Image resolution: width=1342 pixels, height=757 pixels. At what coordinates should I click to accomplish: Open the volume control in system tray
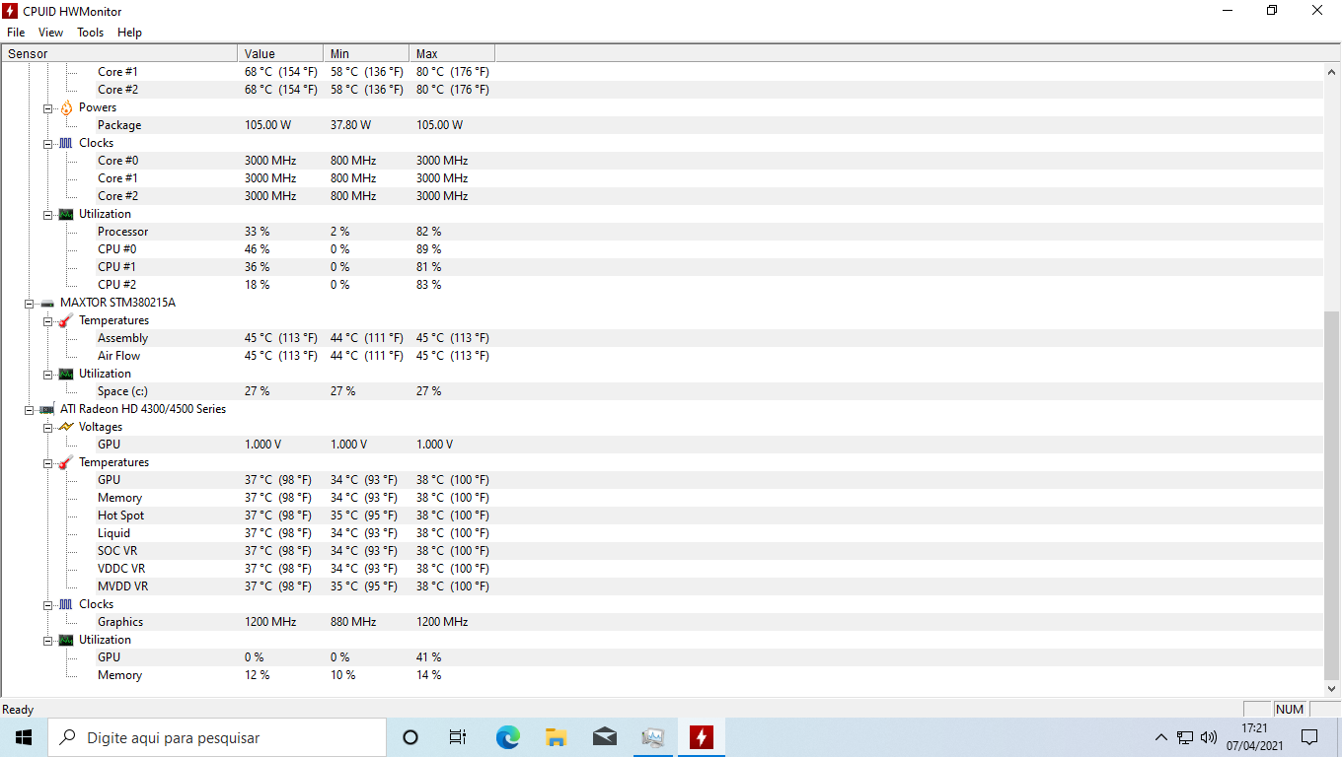point(1209,737)
